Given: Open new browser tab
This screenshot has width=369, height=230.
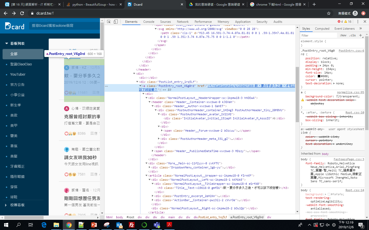Looking at the screenshot, I should pyautogui.click(x=314, y=4).
